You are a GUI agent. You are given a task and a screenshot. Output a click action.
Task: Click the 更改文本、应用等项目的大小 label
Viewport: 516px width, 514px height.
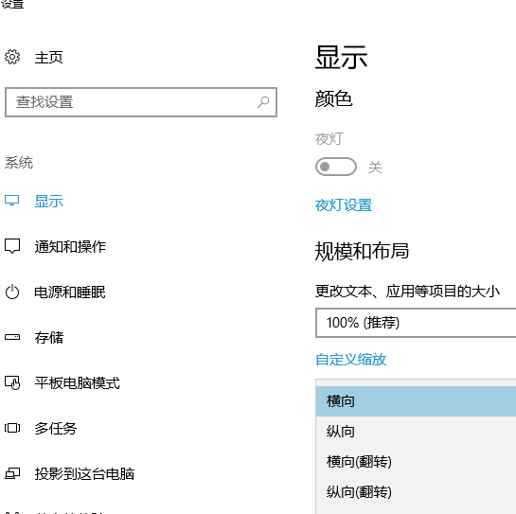point(407,292)
